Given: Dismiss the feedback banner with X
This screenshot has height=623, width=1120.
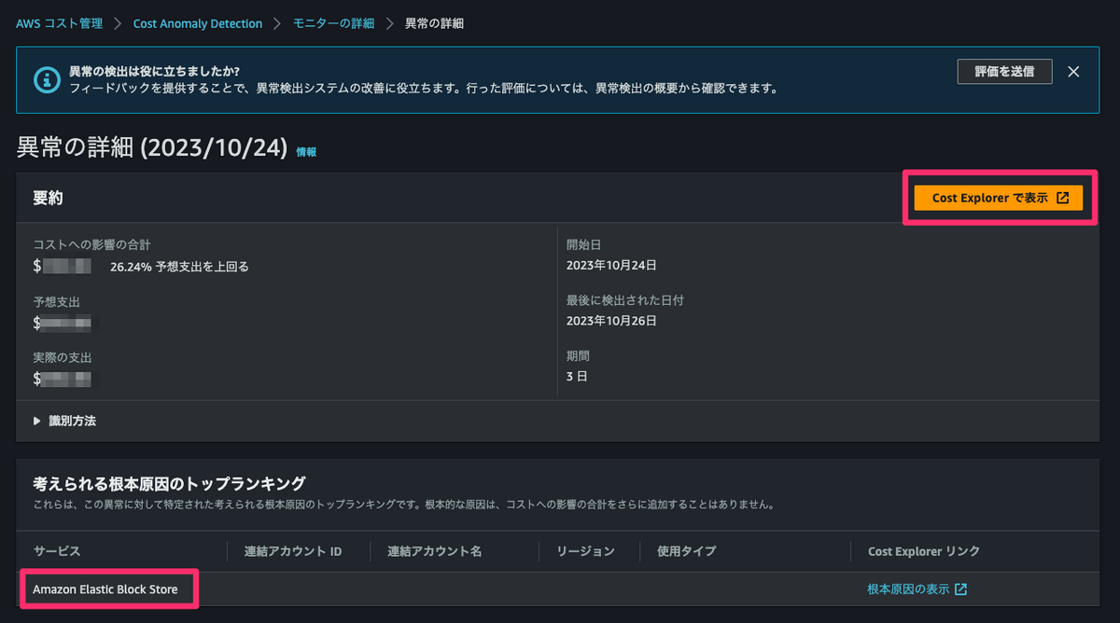Looking at the screenshot, I should 1073,72.
